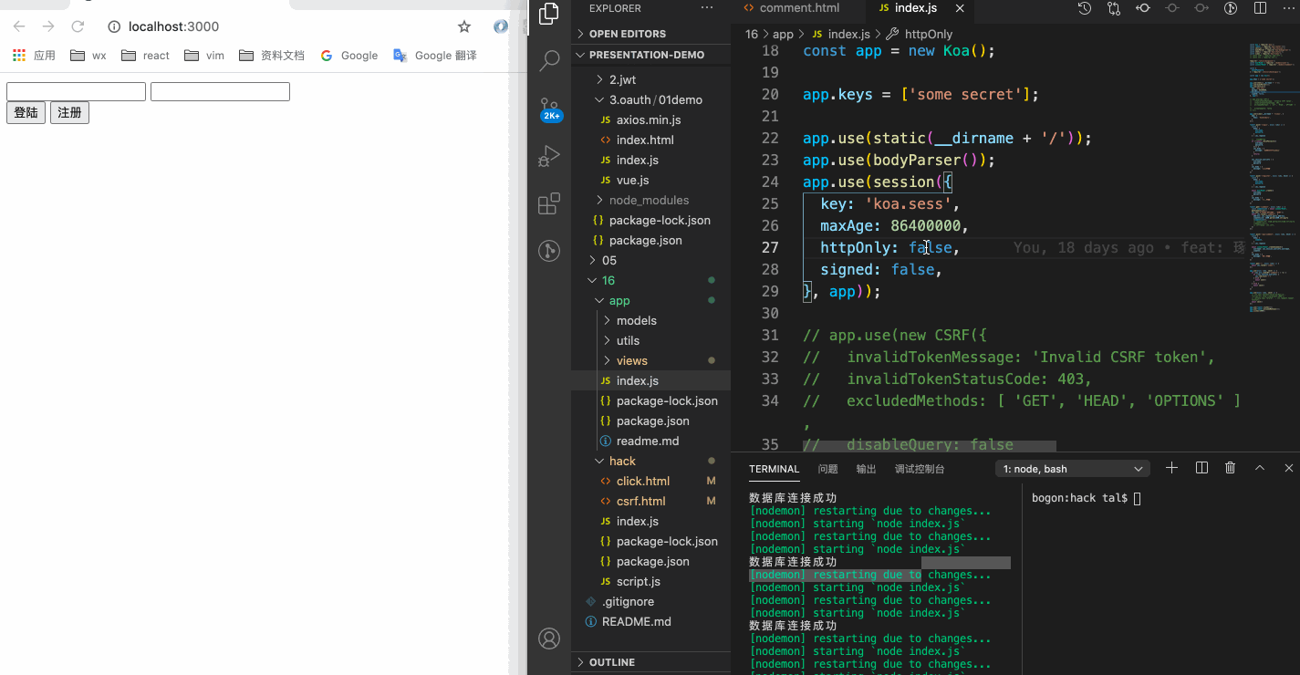
Task: Focus the first input field on page
Action: [76, 91]
